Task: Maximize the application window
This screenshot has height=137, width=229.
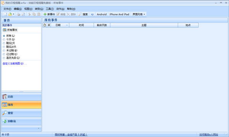Action: (221, 3)
